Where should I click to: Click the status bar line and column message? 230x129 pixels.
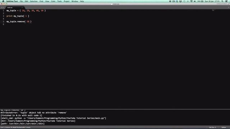15,128
